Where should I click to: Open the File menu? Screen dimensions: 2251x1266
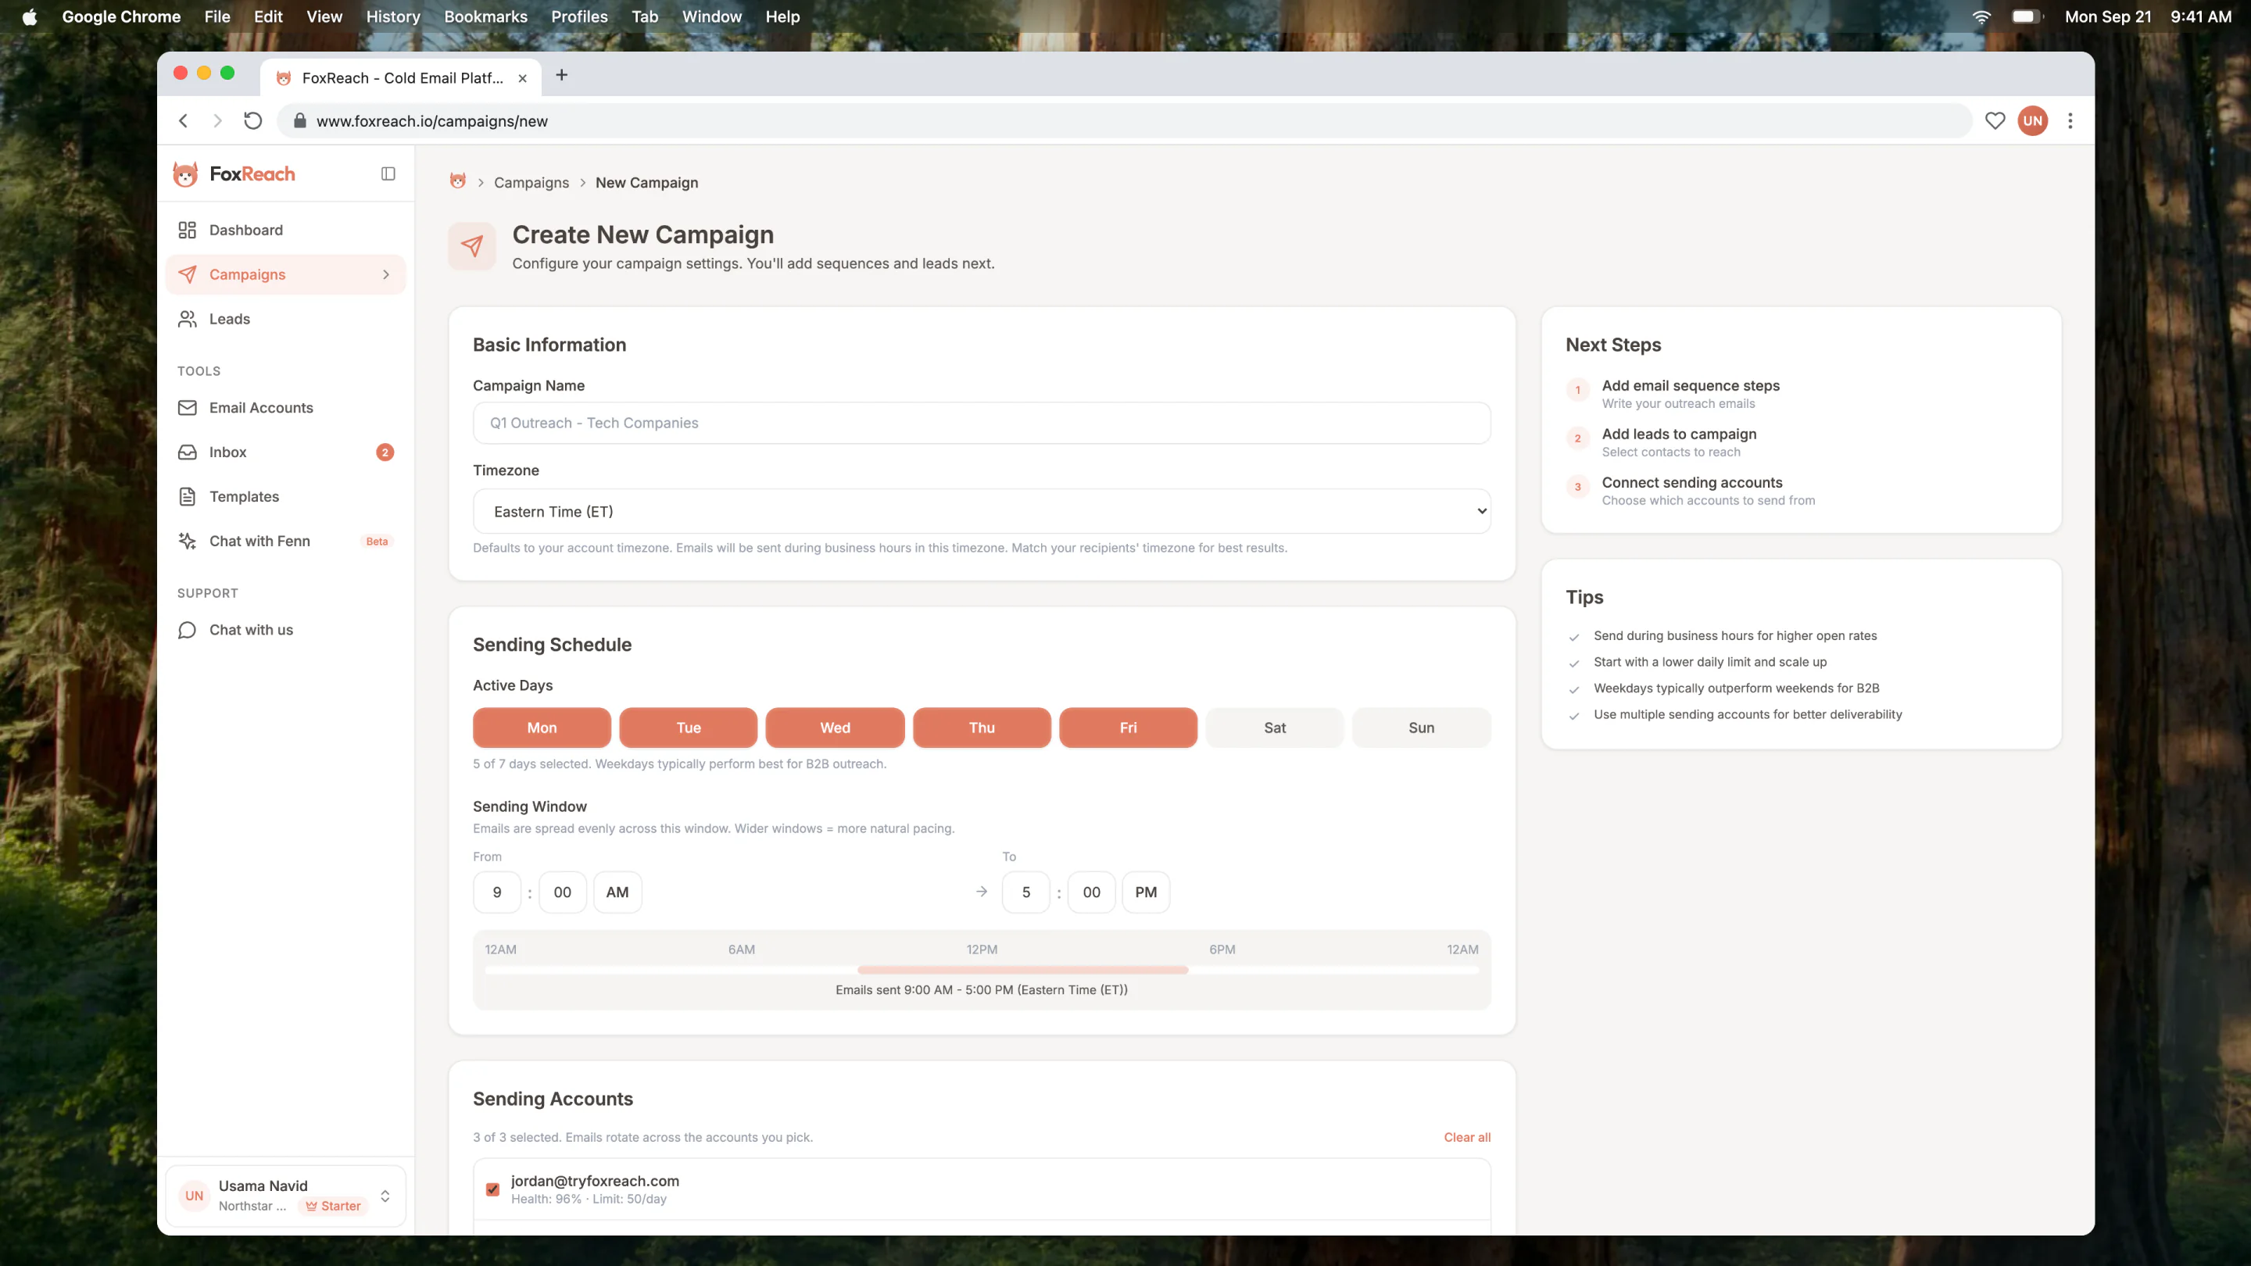(217, 16)
